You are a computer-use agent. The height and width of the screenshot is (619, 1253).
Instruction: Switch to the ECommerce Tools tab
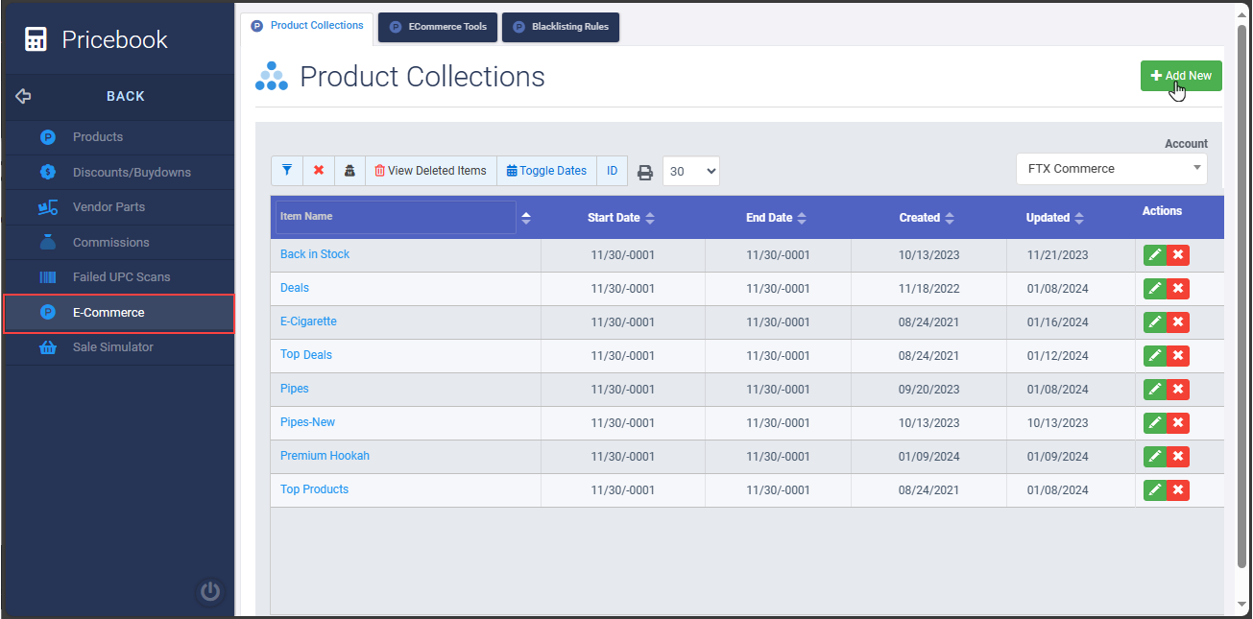coord(438,27)
